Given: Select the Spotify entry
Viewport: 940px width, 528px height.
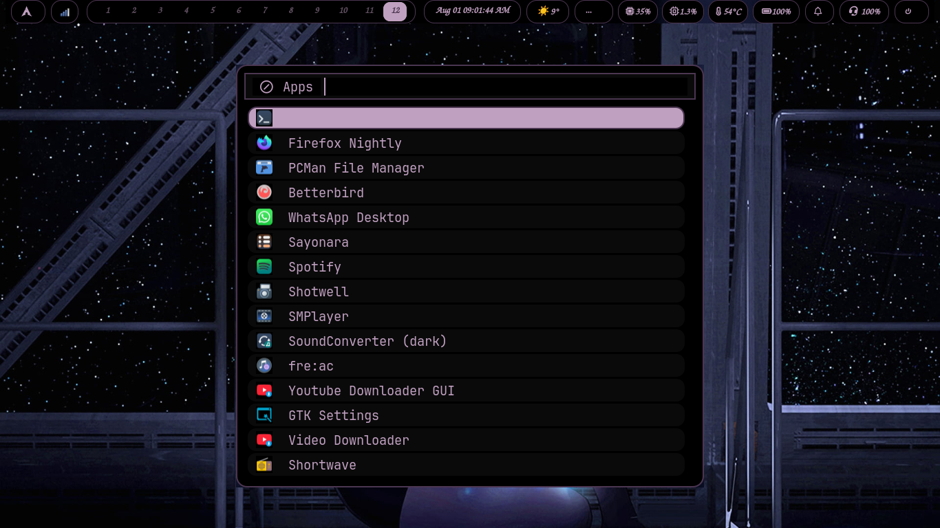Looking at the screenshot, I should (467, 267).
